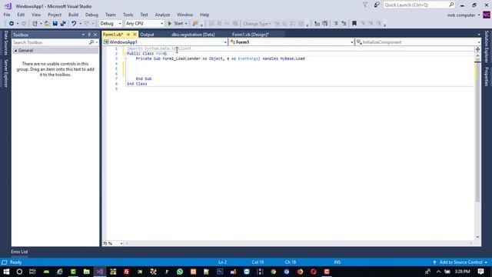
Task: Click Add to Source Control in status bar
Action: (460, 262)
